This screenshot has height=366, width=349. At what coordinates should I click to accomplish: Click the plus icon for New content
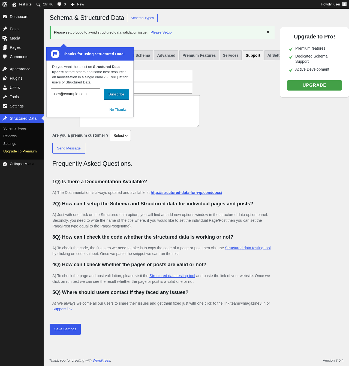(x=73, y=4)
